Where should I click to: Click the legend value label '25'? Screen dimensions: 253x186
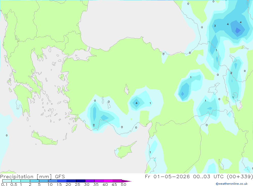pos(77,184)
